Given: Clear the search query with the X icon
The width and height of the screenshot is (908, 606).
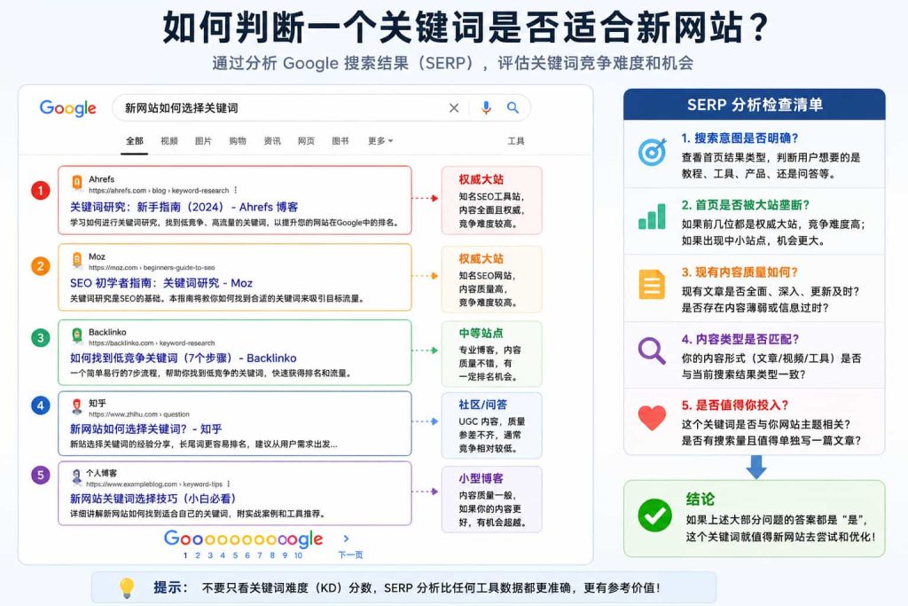Looking at the screenshot, I should pyautogui.click(x=454, y=107).
